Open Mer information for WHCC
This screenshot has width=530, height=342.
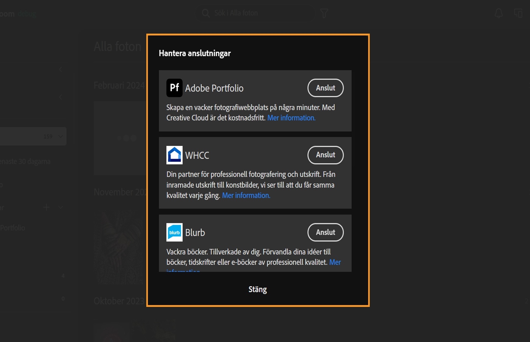246,195
